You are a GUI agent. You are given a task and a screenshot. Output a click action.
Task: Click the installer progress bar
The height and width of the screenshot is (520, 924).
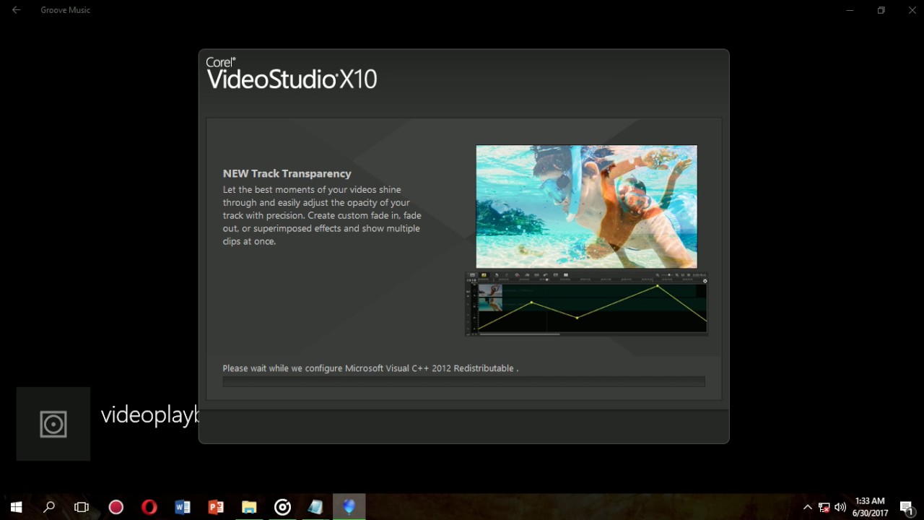[463, 381]
